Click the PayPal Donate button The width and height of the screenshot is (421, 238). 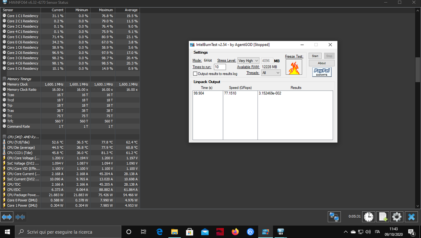tap(322, 72)
